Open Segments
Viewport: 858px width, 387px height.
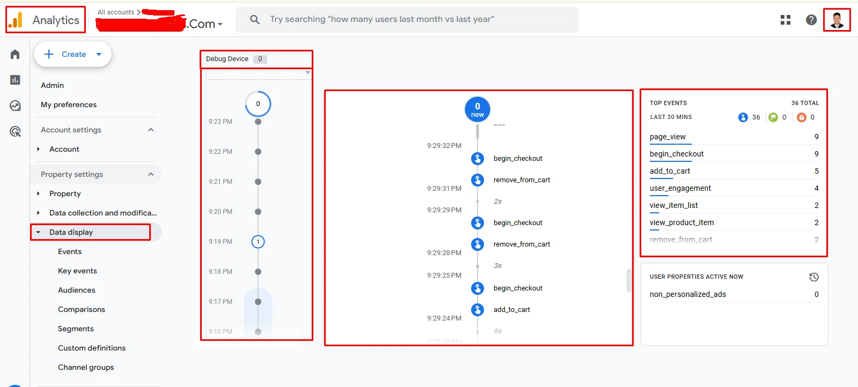pyautogui.click(x=76, y=329)
